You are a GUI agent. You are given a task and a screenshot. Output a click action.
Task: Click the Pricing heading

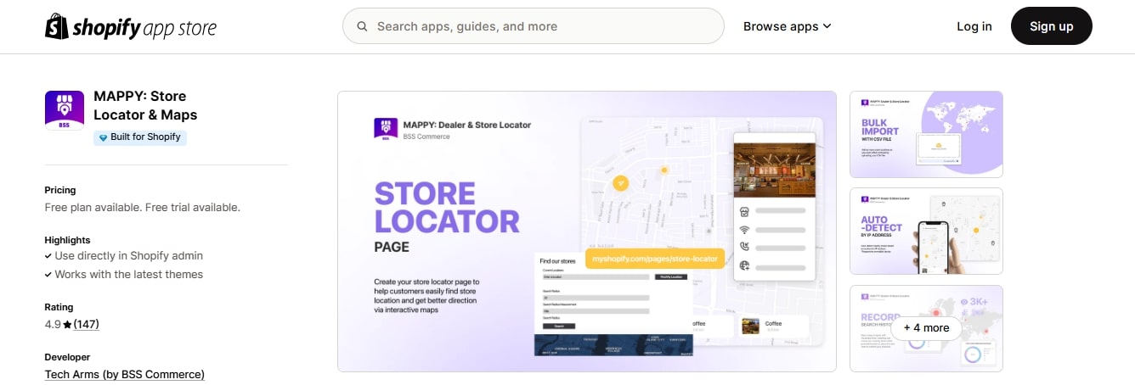click(x=60, y=190)
